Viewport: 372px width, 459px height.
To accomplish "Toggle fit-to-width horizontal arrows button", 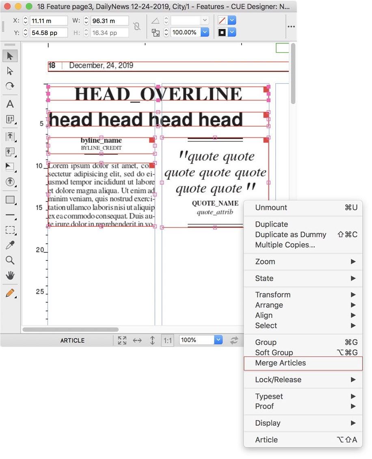I will pos(137,340).
